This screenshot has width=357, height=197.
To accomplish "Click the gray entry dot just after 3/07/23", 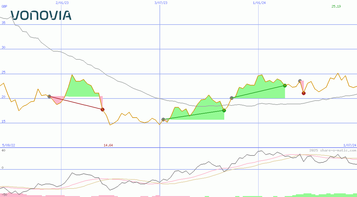I will [163, 119].
